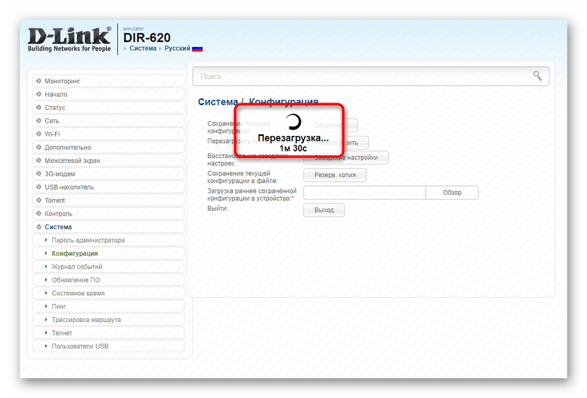Click the D-Link logo
This screenshot has height=398, width=587.
pos(69,38)
